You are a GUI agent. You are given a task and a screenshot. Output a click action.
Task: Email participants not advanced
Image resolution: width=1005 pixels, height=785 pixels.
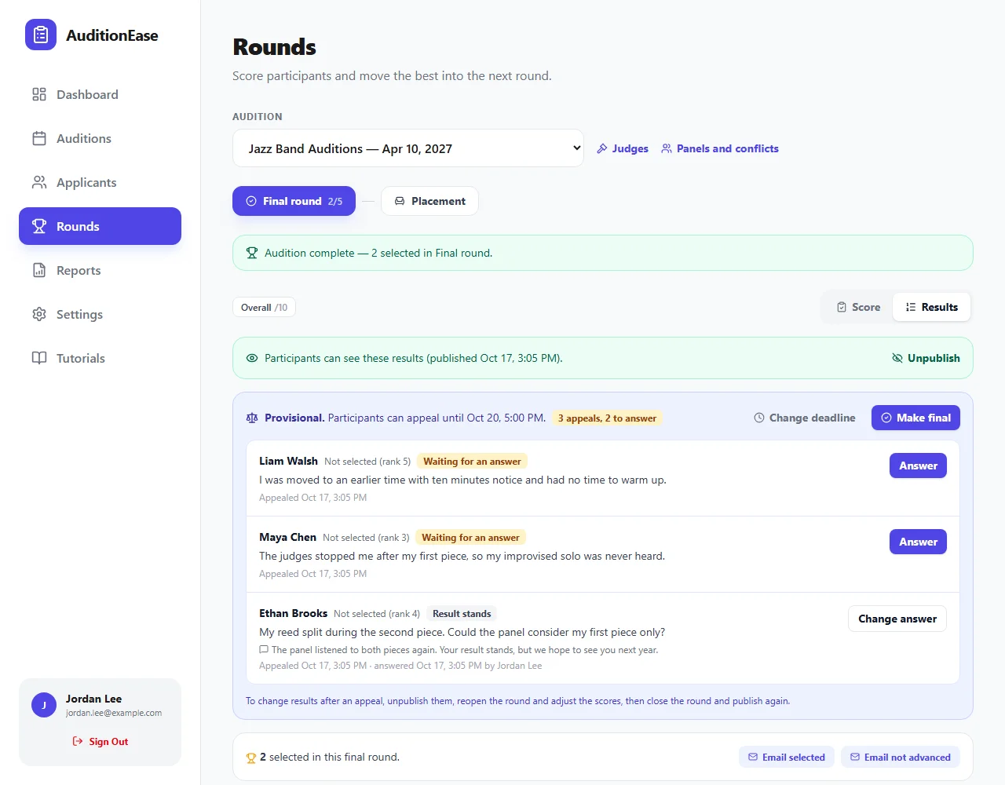900,757
